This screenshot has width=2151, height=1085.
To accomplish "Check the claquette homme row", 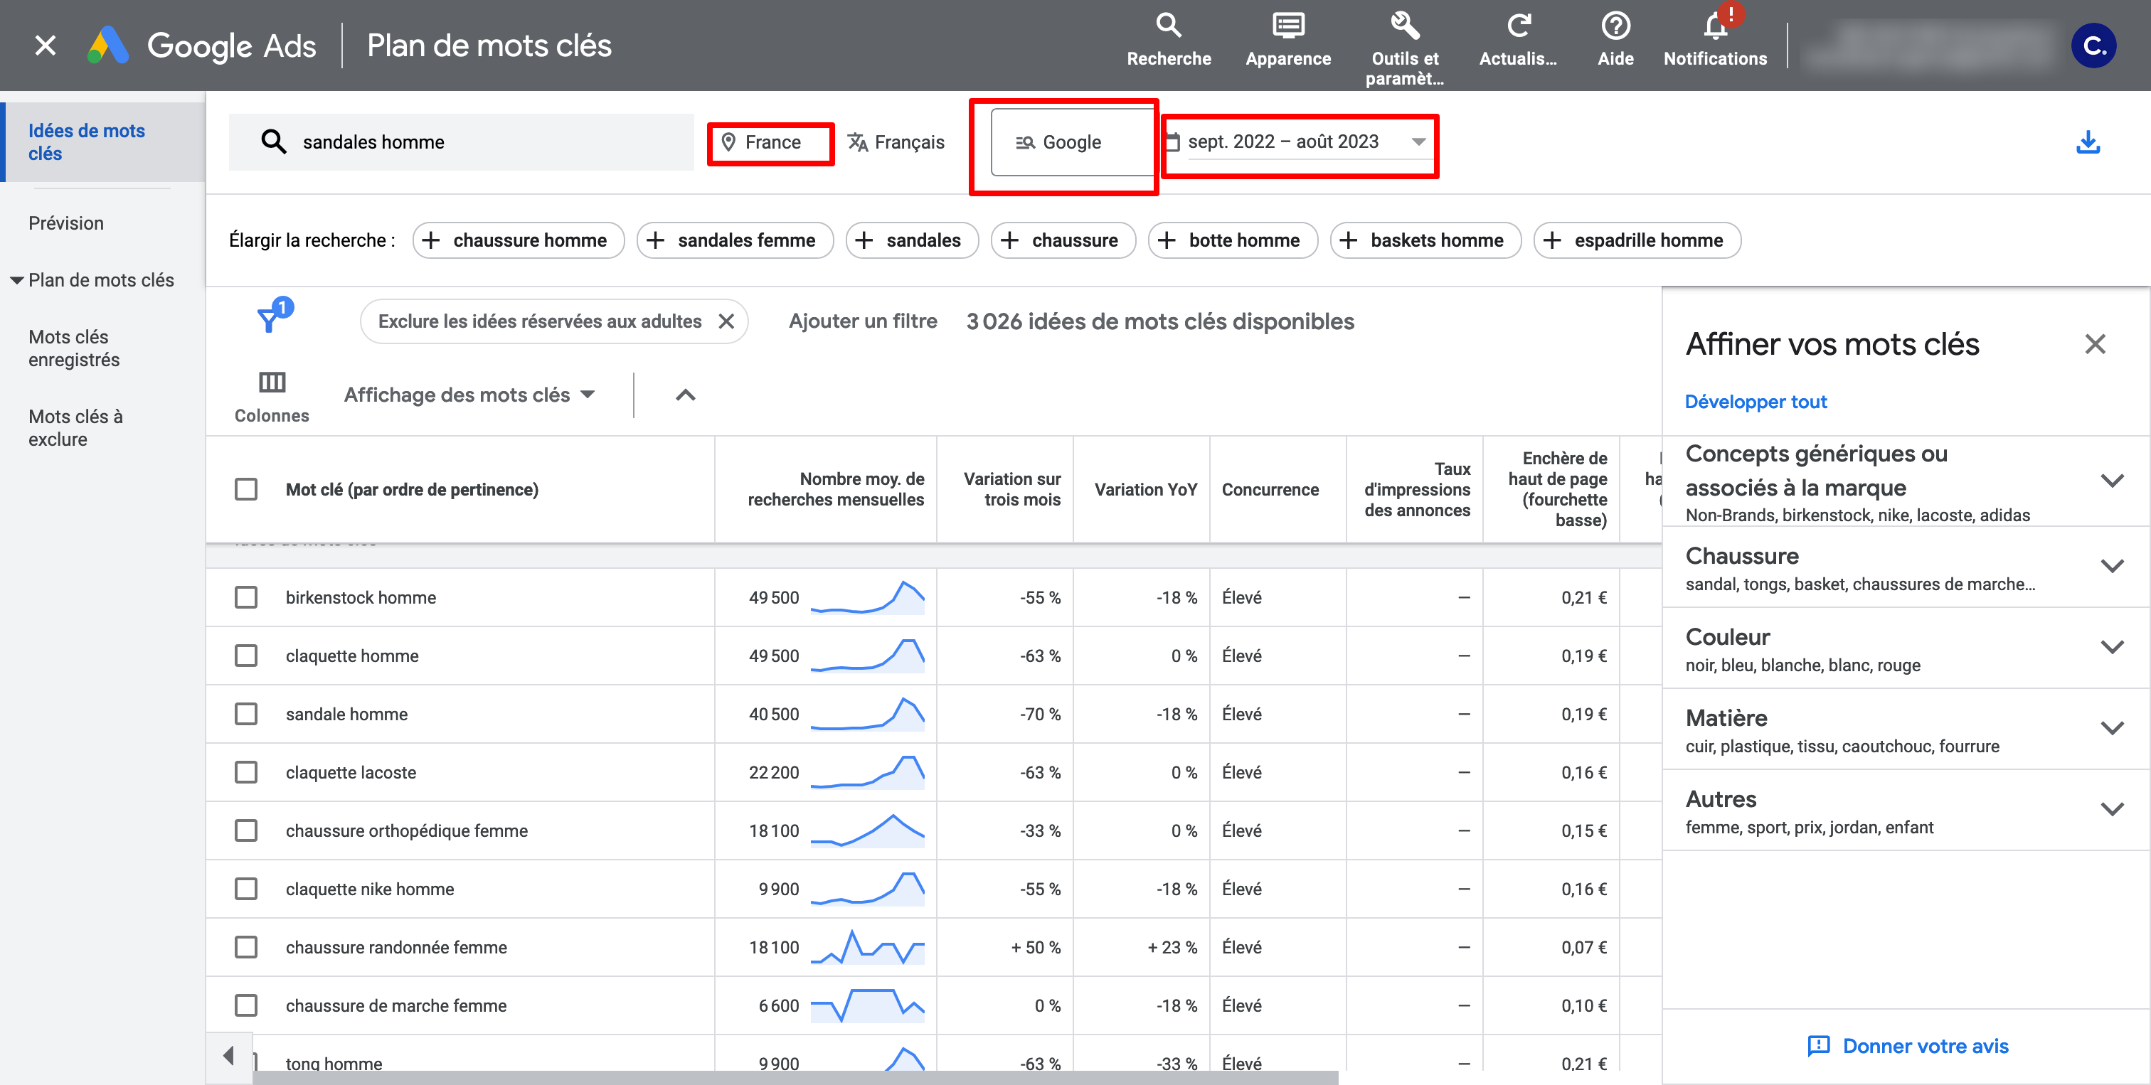I will pyautogui.click(x=245, y=656).
